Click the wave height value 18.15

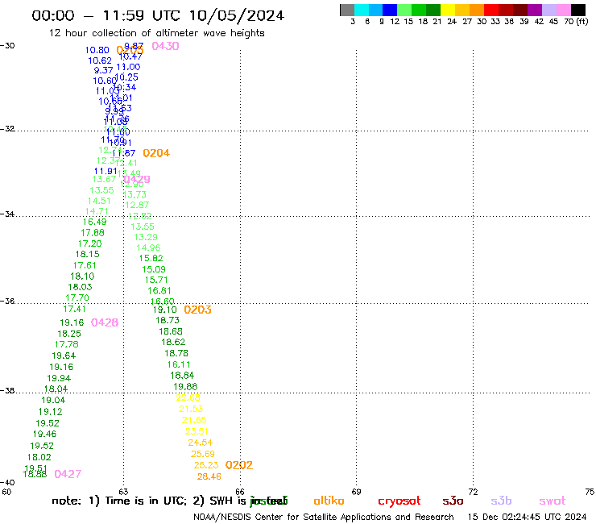tap(88, 254)
